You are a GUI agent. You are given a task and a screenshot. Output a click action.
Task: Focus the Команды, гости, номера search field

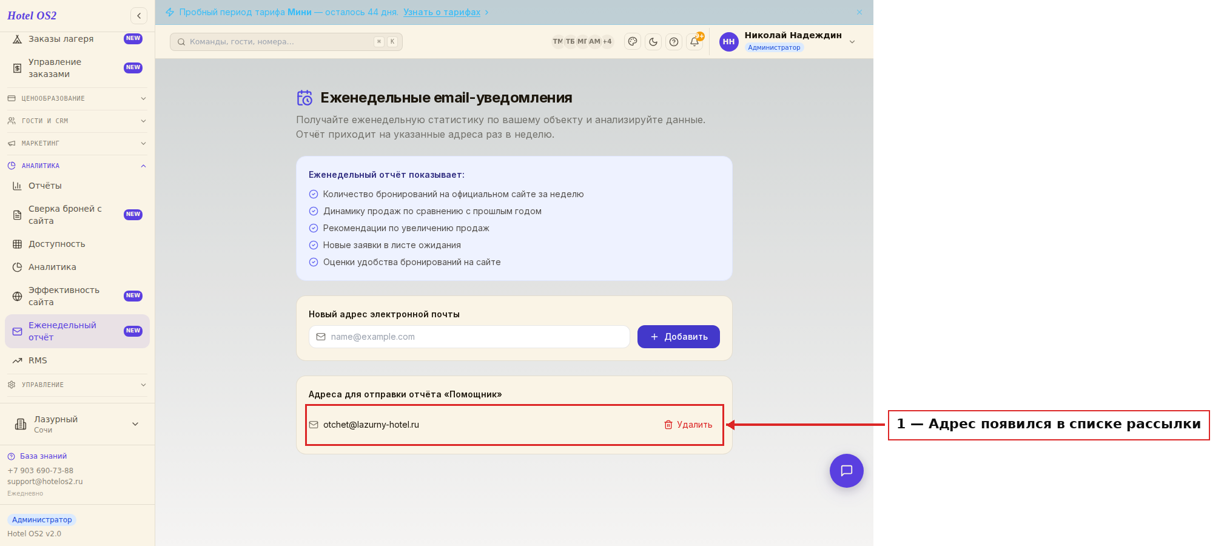tap(286, 42)
